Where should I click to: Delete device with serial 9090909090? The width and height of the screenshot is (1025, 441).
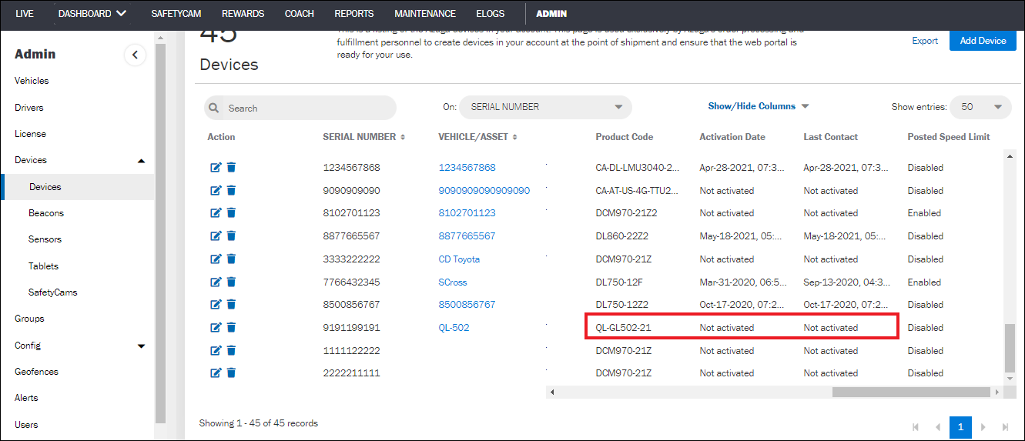pos(231,190)
